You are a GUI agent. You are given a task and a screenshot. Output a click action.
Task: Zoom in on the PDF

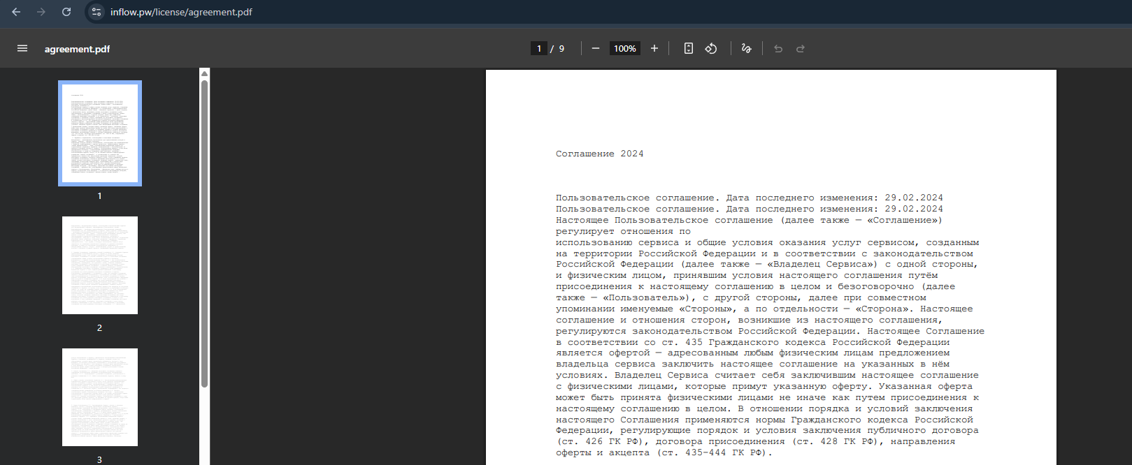pyautogui.click(x=654, y=48)
